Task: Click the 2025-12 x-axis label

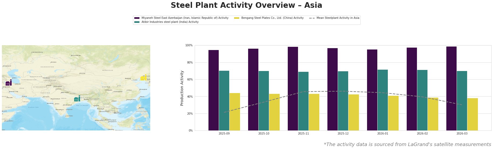Action: [343, 133]
